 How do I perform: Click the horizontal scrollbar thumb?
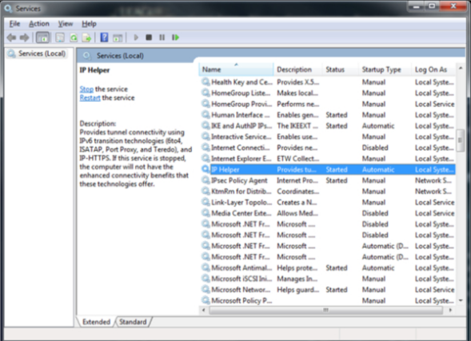click(326, 310)
